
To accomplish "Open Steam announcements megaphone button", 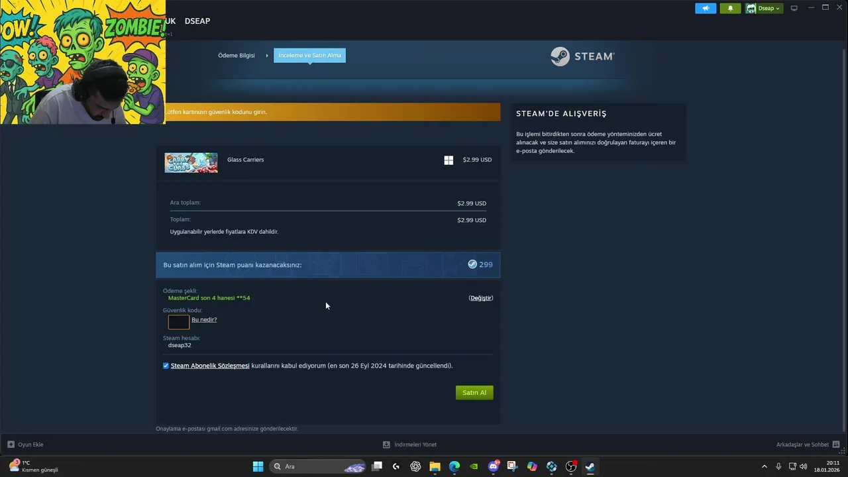I will click(x=706, y=8).
